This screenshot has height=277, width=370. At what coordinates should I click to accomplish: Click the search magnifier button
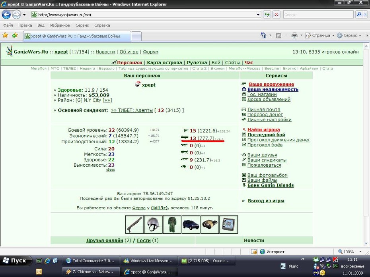click(359, 15)
